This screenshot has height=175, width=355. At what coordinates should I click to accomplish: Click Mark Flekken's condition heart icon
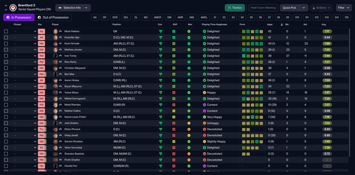(x=160, y=31)
